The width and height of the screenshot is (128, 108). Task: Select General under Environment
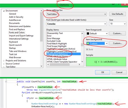coord(12,14)
